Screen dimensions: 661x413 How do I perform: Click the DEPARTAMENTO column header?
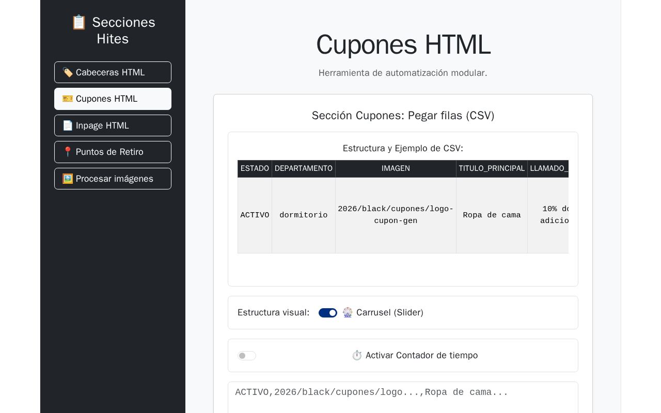click(304, 168)
